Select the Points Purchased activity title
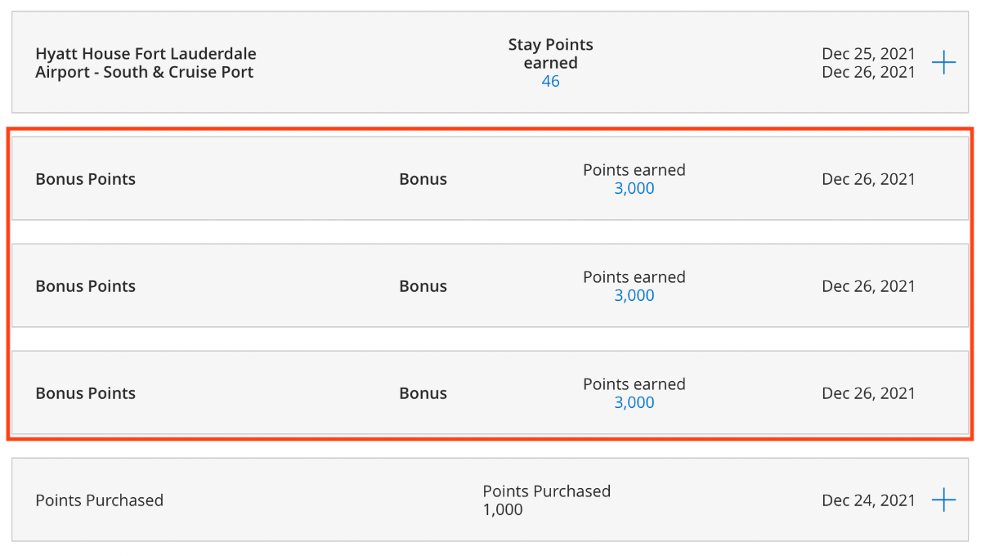This screenshot has height=556, width=981. tap(100, 500)
